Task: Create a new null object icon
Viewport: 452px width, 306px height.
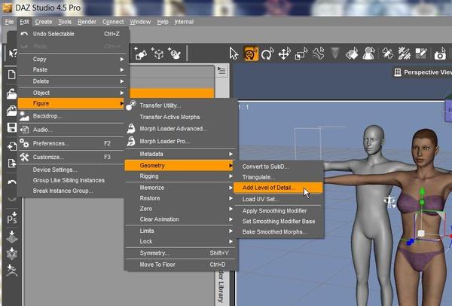Action: coord(157,54)
